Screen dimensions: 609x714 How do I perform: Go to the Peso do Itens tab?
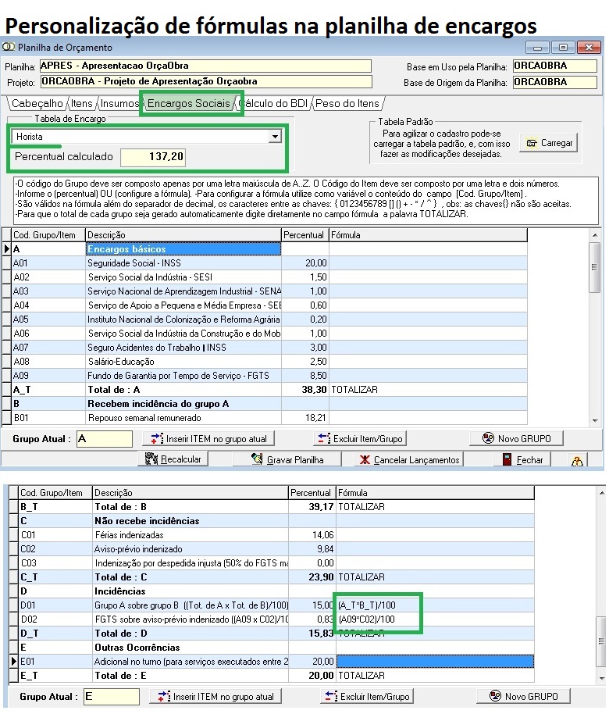pos(347,104)
